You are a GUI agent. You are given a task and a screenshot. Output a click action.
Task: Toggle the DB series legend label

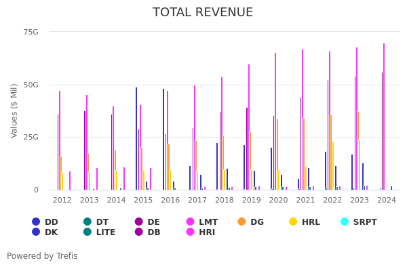[x=154, y=232]
